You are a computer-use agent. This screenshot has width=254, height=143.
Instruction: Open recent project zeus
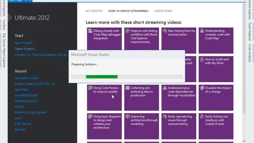point(18,118)
